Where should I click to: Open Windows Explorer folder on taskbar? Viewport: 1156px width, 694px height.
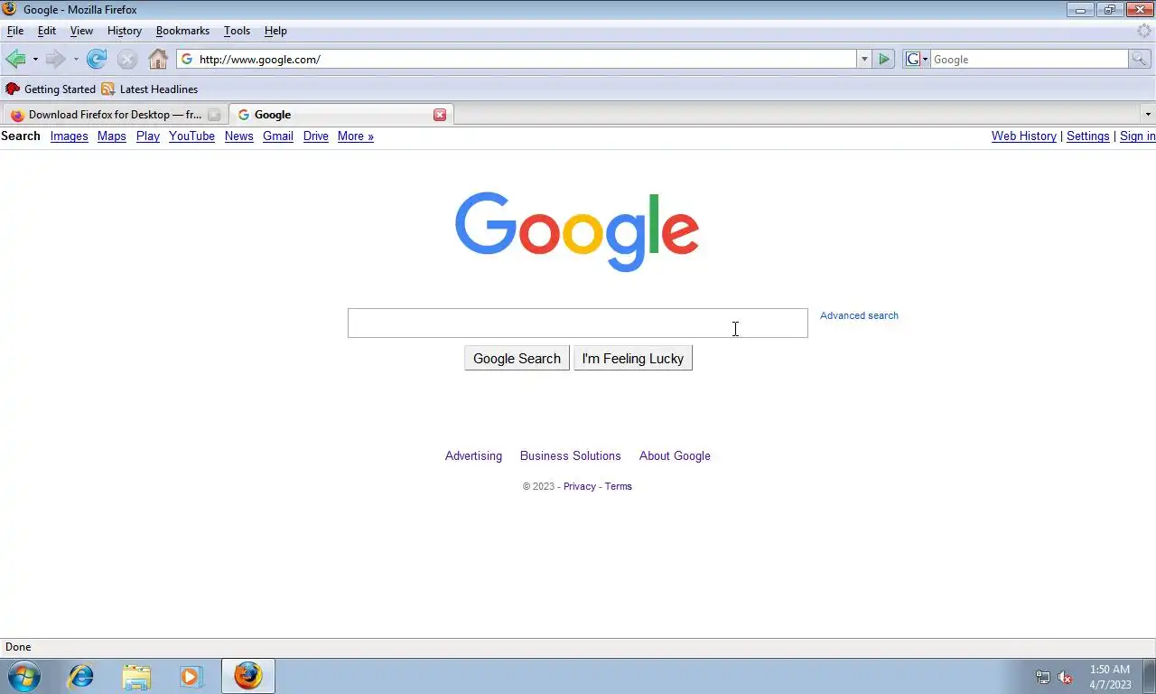136,676
